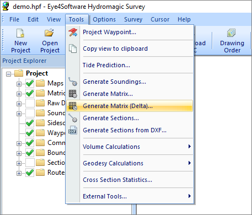Open the External Tools submenu
Viewport: 252px width, 215px height.
[x=130, y=196]
